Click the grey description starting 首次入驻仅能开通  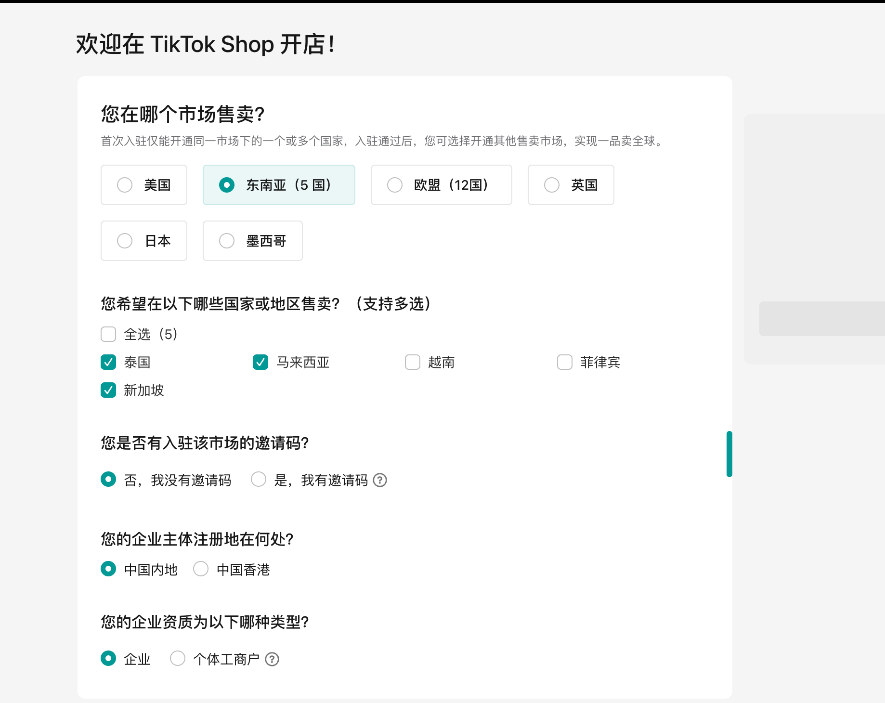383,141
